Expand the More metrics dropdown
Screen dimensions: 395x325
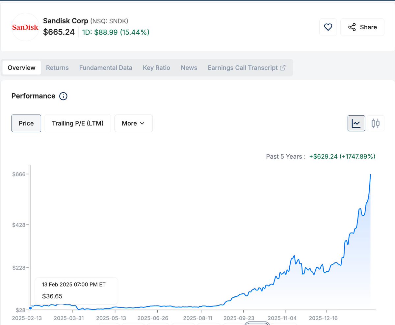pos(133,123)
